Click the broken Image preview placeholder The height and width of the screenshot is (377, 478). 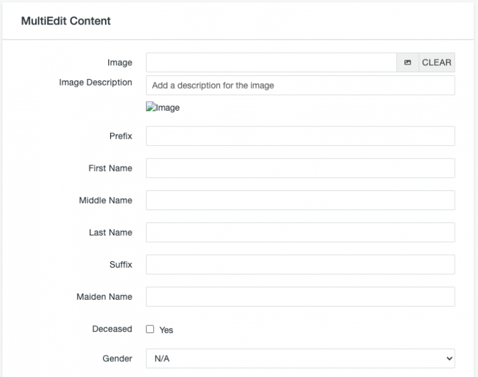coord(163,107)
